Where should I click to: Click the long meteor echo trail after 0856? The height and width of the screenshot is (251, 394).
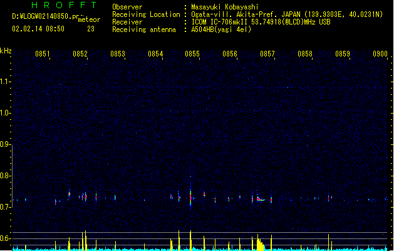[261, 199]
